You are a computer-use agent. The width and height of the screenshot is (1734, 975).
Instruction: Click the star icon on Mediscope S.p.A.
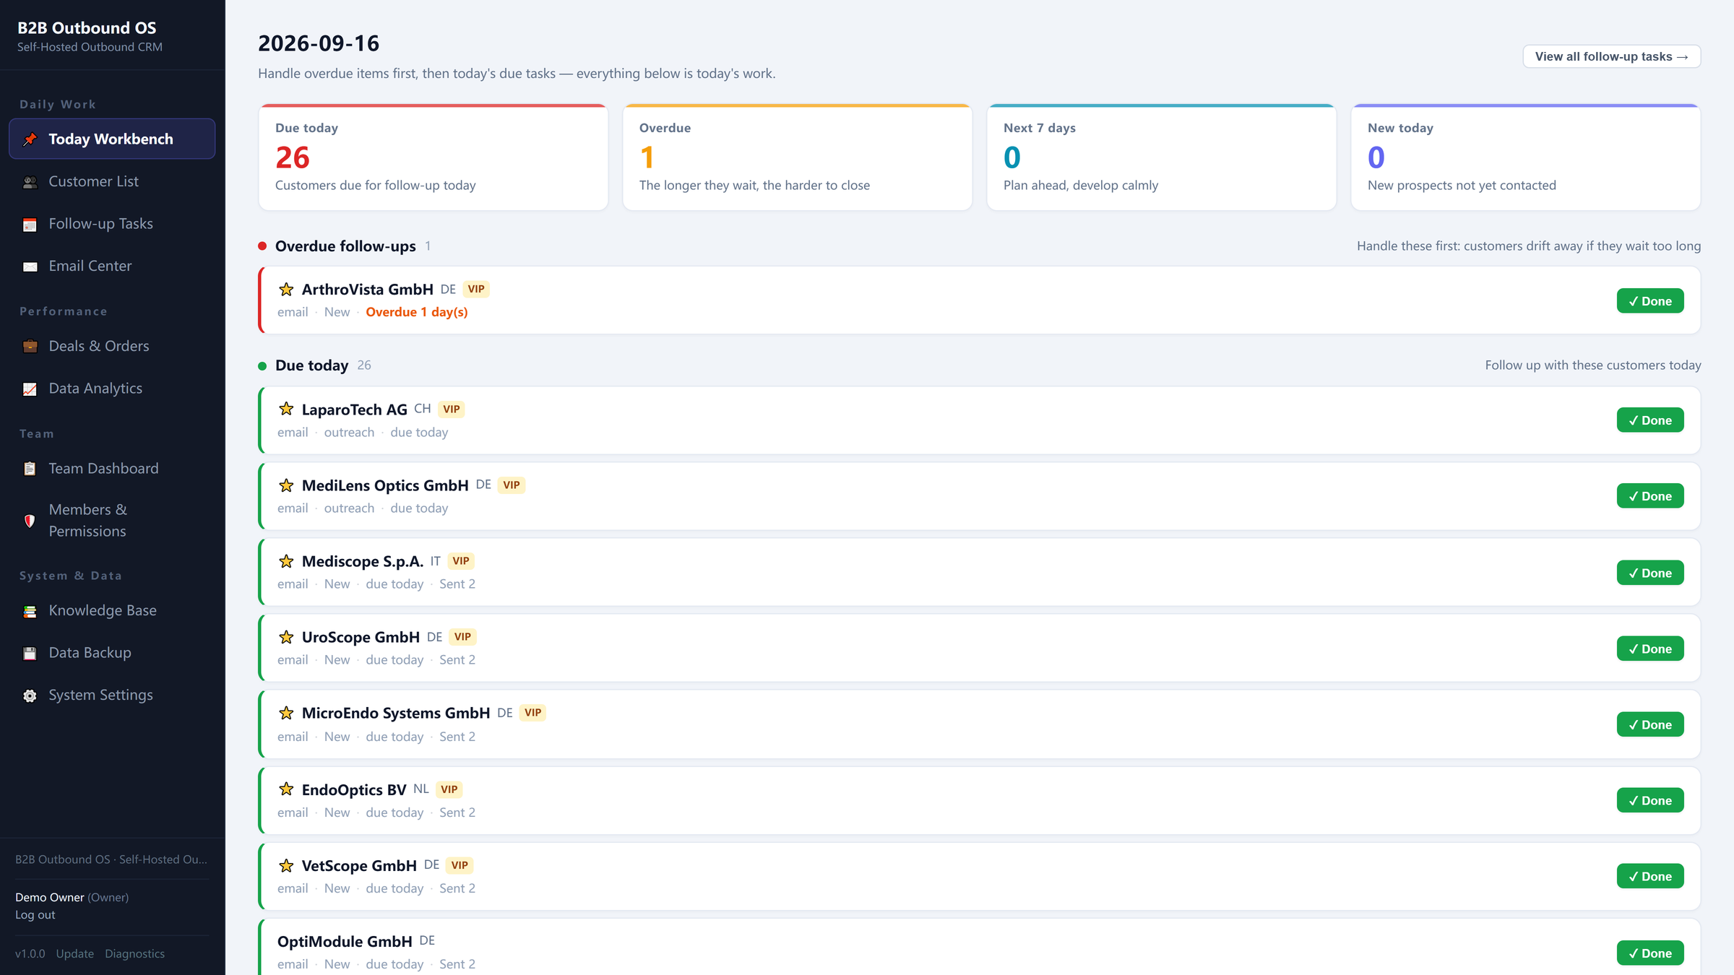(286, 560)
